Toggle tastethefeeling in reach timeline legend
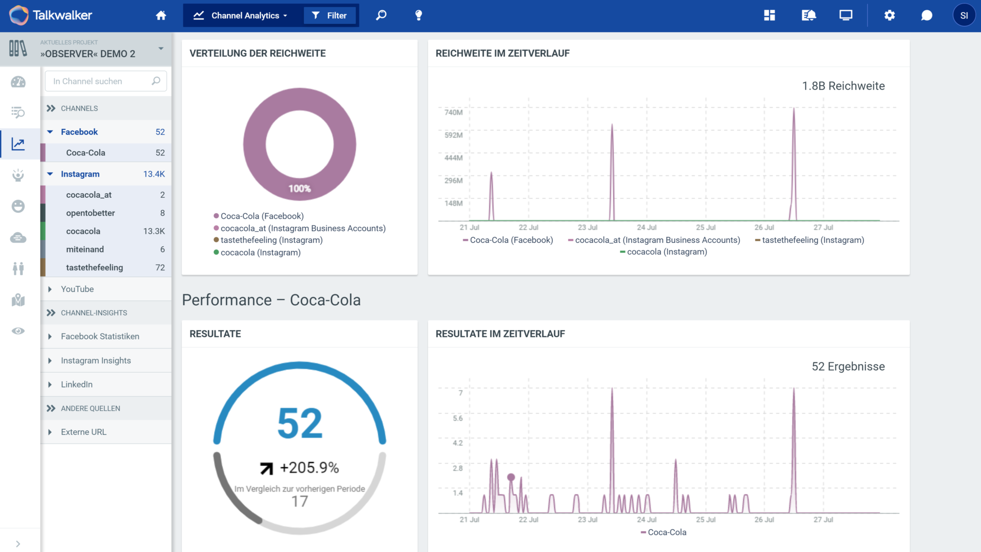Screen dimensions: 981x552 (x=809, y=240)
